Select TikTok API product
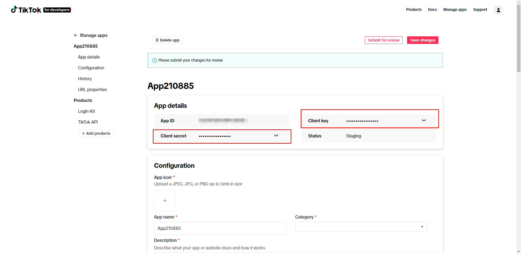521x254 pixels. [88, 122]
